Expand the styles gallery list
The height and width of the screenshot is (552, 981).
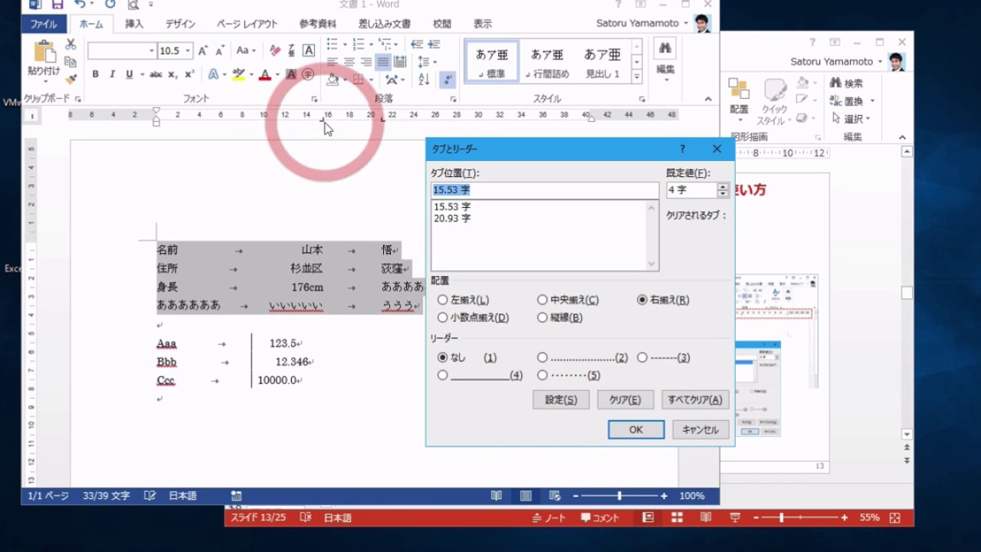636,77
